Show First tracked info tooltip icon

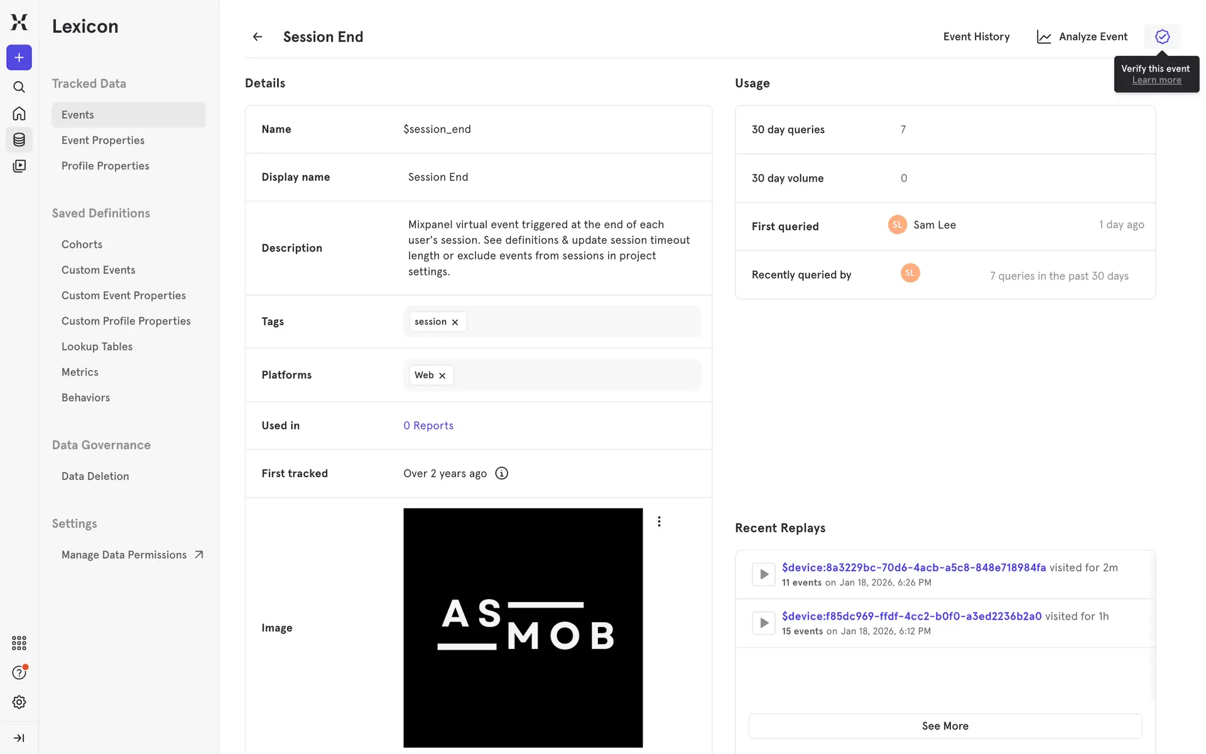(501, 473)
